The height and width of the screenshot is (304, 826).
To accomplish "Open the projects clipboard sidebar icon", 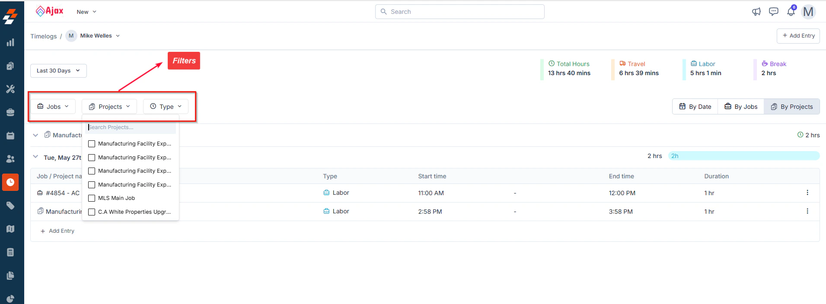I will [x=10, y=66].
